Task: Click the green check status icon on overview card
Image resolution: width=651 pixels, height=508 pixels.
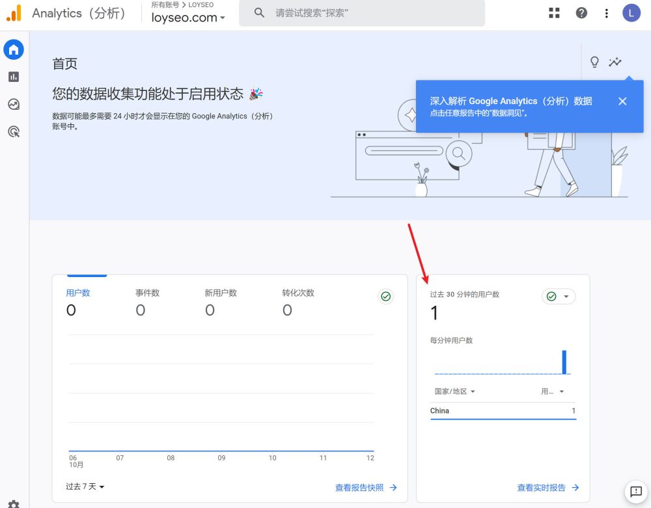Action: (385, 296)
